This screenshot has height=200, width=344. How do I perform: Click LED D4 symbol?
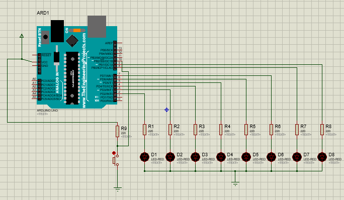(221, 157)
